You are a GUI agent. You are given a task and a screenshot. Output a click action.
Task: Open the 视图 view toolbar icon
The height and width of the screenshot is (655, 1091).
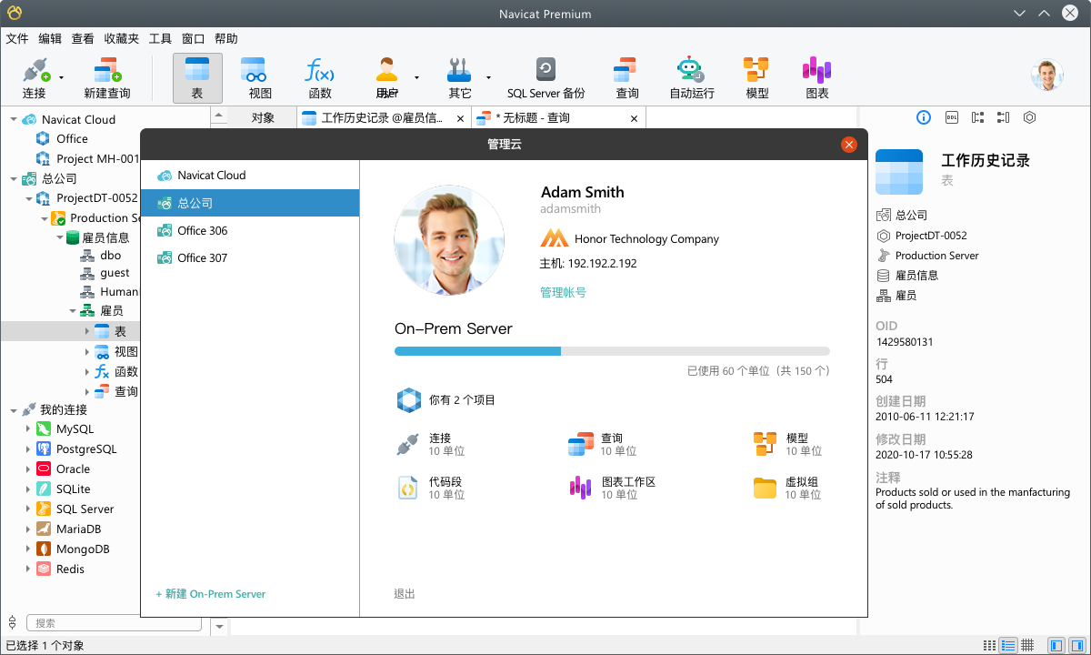(x=253, y=71)
